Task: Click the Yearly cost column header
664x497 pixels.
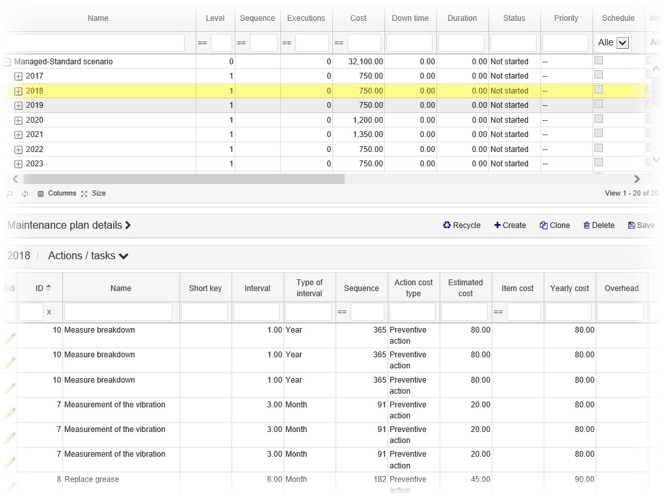Action: click(x=570, y=288)
